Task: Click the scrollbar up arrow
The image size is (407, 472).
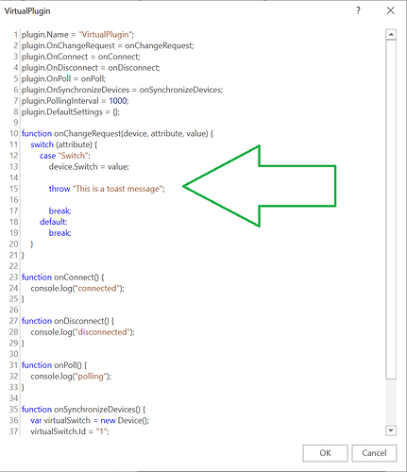Action: tap(391, 34)
